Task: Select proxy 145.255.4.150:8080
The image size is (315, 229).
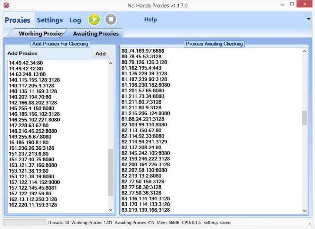Action: click(x=31, y=109)
